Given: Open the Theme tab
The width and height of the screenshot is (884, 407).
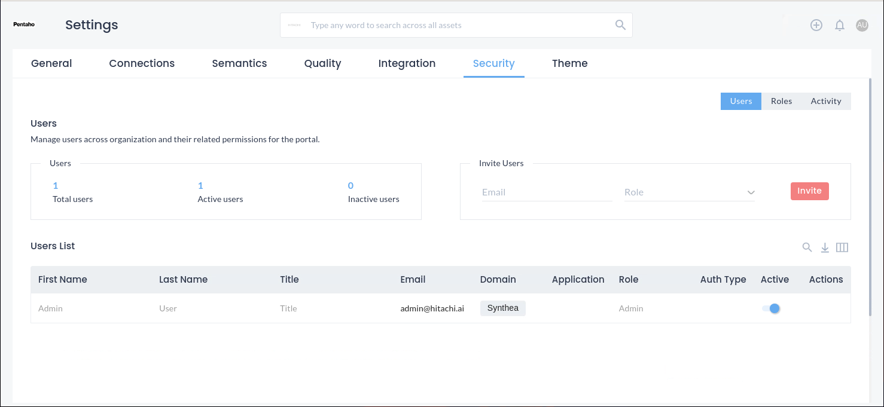Looking at the screenshot, I should tap(569, 63).
